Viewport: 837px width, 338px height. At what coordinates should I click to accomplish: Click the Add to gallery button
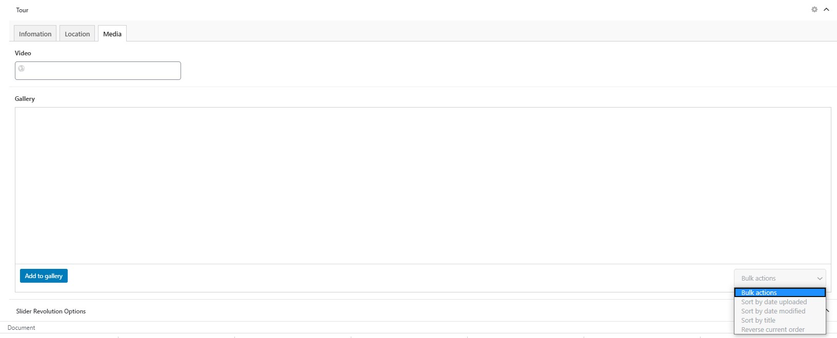tap(44, 276)
